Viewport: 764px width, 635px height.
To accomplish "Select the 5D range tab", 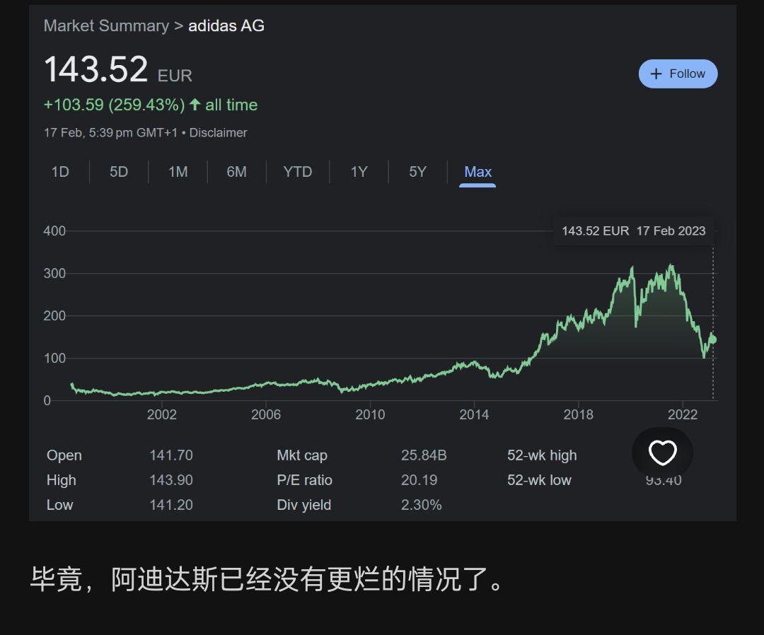I will click(118, 172).
